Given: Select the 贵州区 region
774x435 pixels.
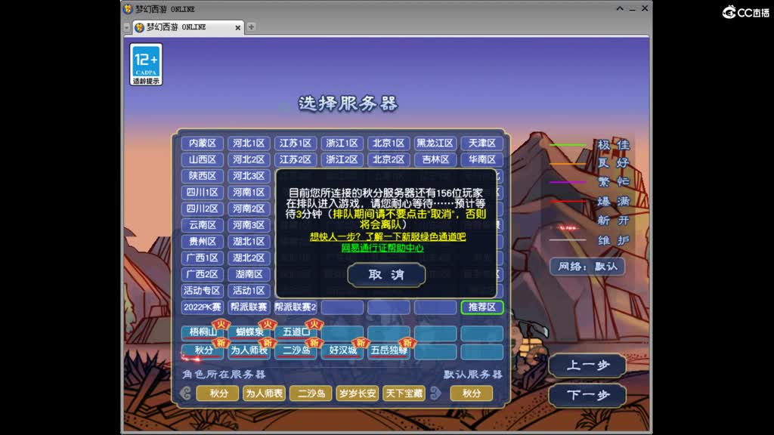Looking at the screenshot, I should click(203, 241).
